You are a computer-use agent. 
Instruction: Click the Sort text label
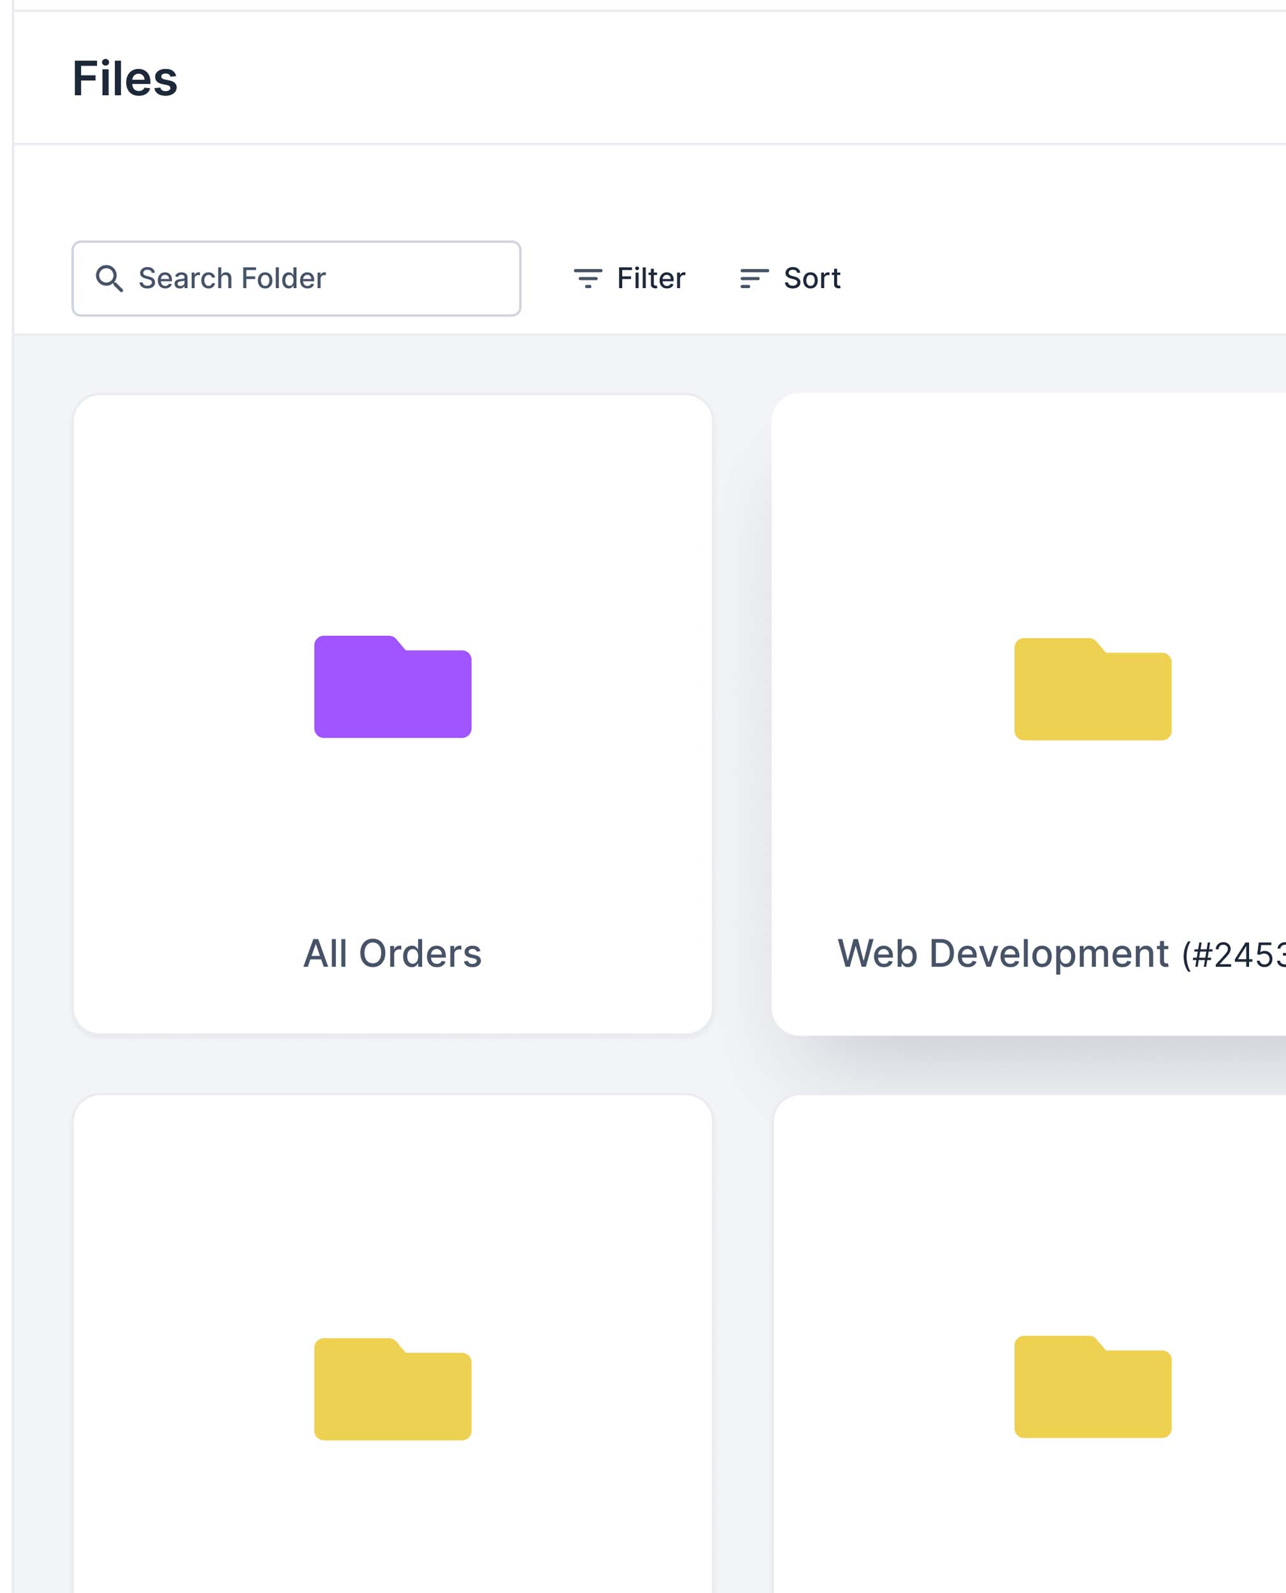point(812,278)
